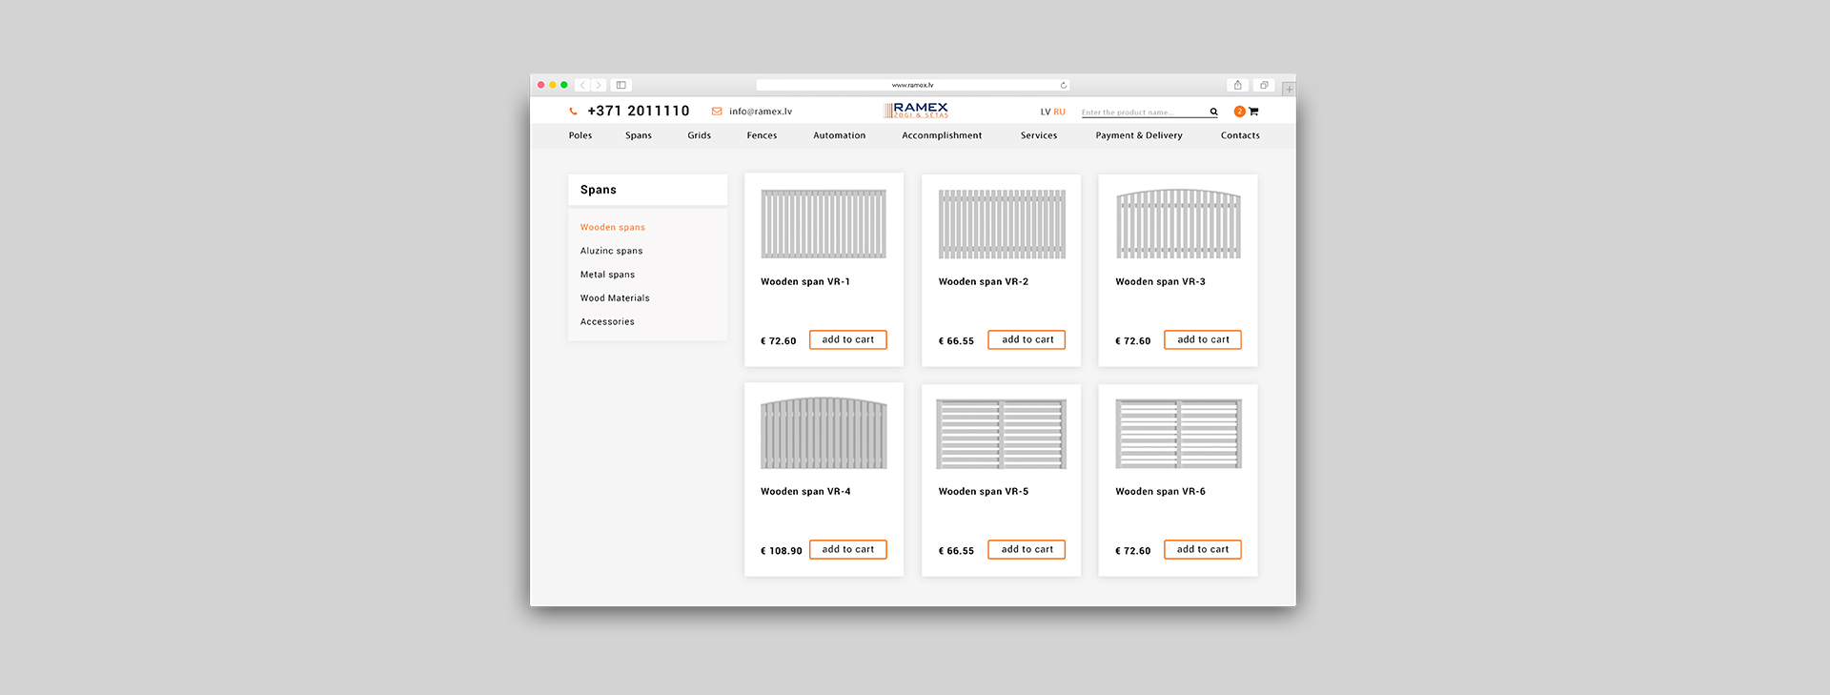1830x695 pixels.
Task: Click the envelope email icon
Action: pos(717,112)
